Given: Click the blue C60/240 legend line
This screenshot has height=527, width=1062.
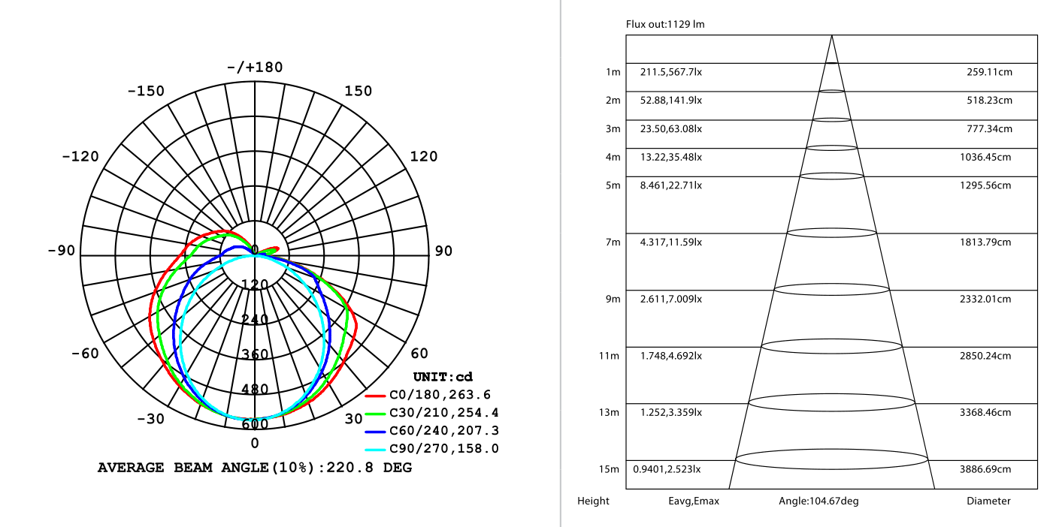Looking at the screenshot, I should pyautogui.click(x=376, y=431).
